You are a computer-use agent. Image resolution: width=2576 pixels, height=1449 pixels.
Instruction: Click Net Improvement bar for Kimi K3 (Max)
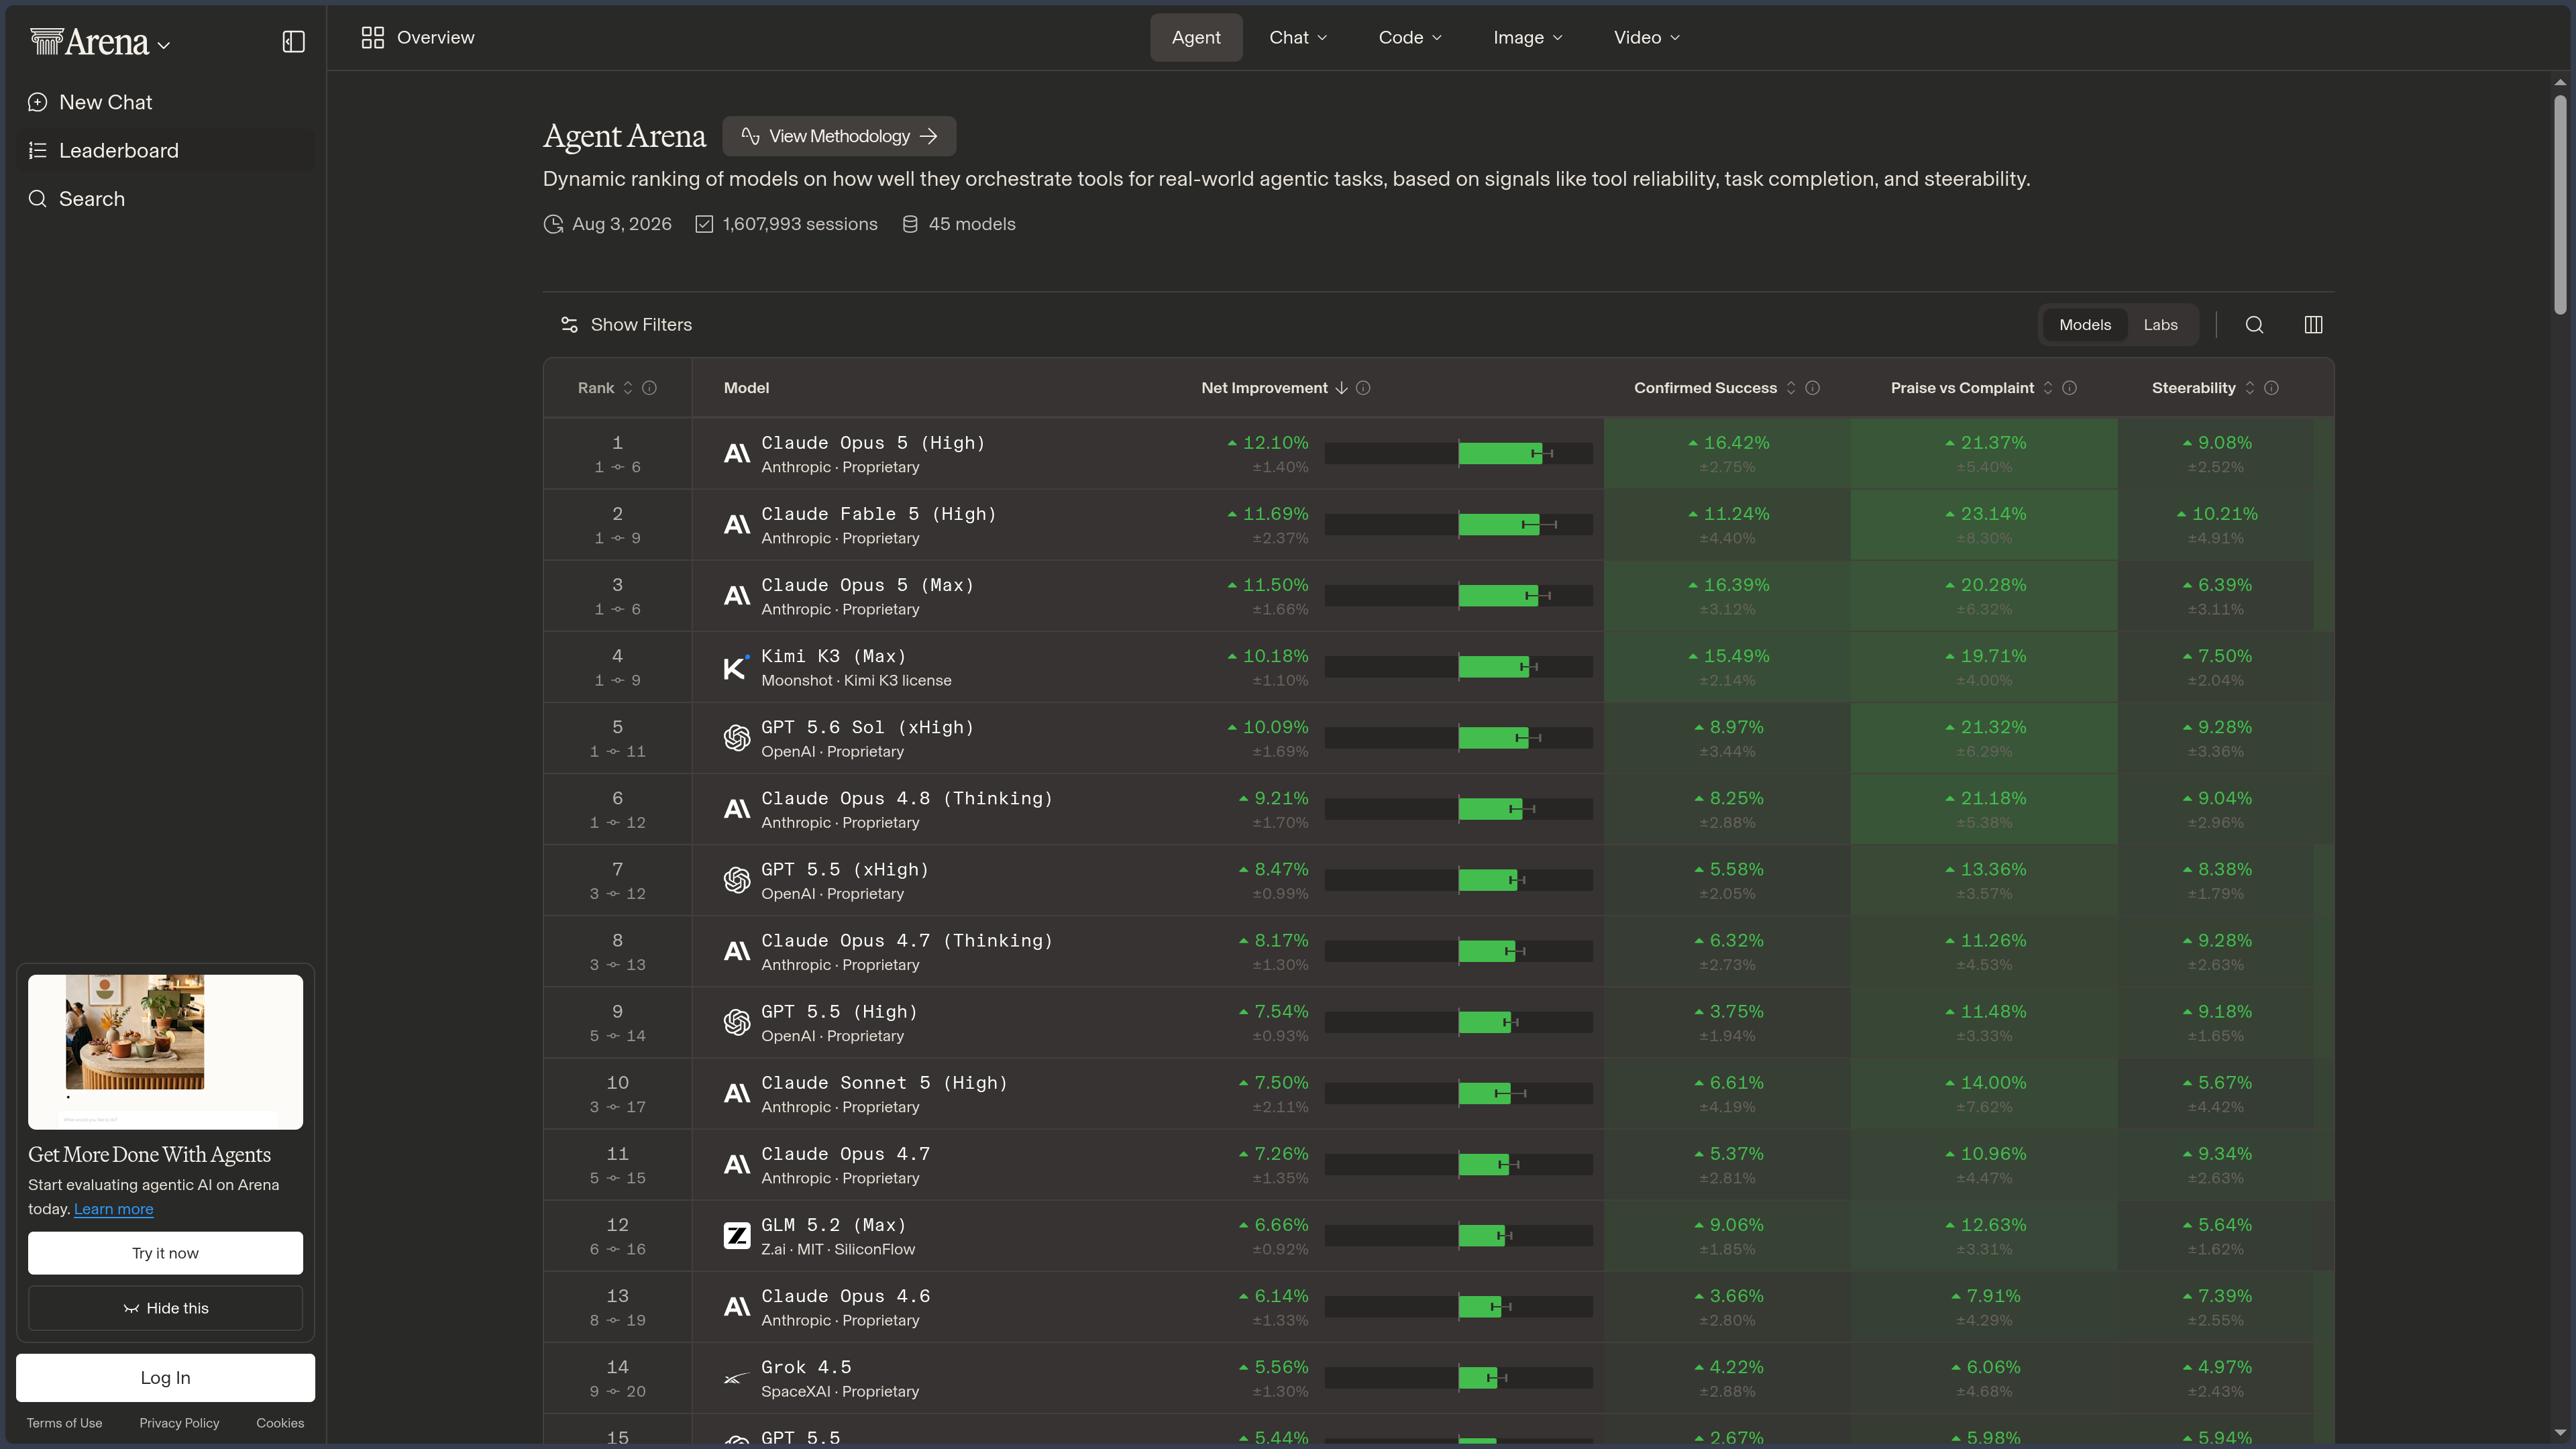click(x=1459, y=667)
